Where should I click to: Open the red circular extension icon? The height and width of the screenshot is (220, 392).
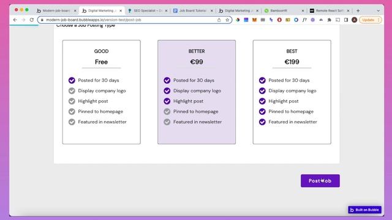(279, 20)
